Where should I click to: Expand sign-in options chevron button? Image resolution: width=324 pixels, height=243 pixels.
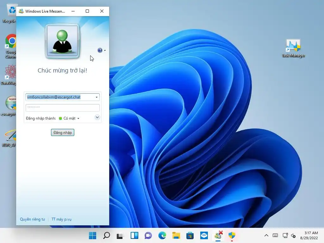point(97,117)
